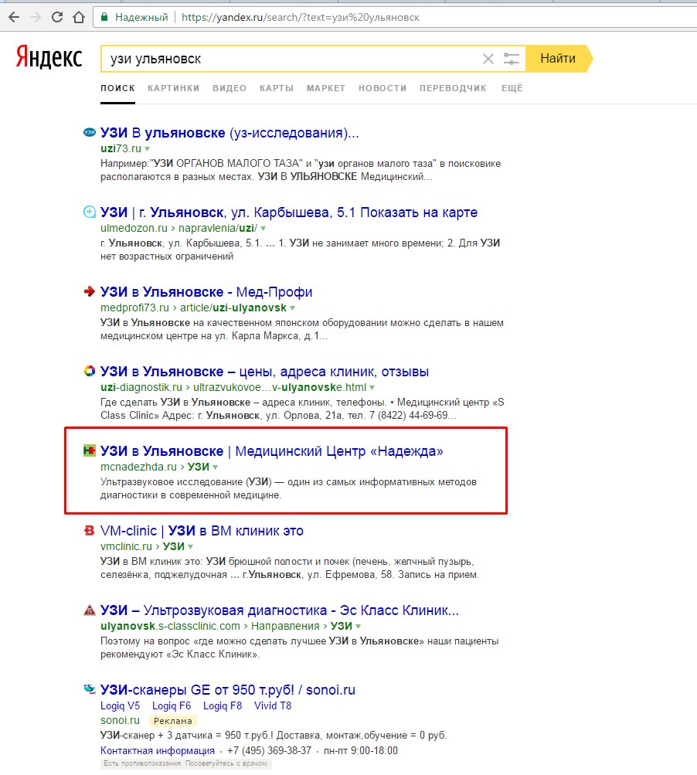Switch to НОВОСТИ tab
Viewport: 697px width, 775px height.
[x=382, y=88]
